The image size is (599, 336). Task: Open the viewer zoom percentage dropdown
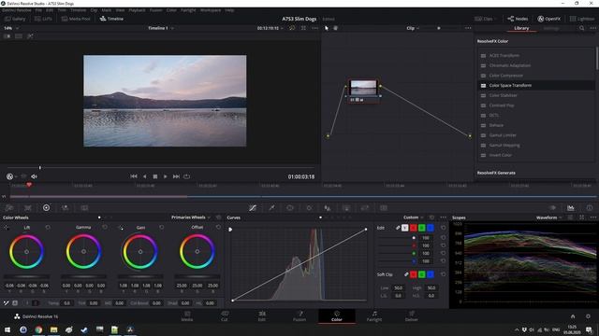[x=11, y=28]
